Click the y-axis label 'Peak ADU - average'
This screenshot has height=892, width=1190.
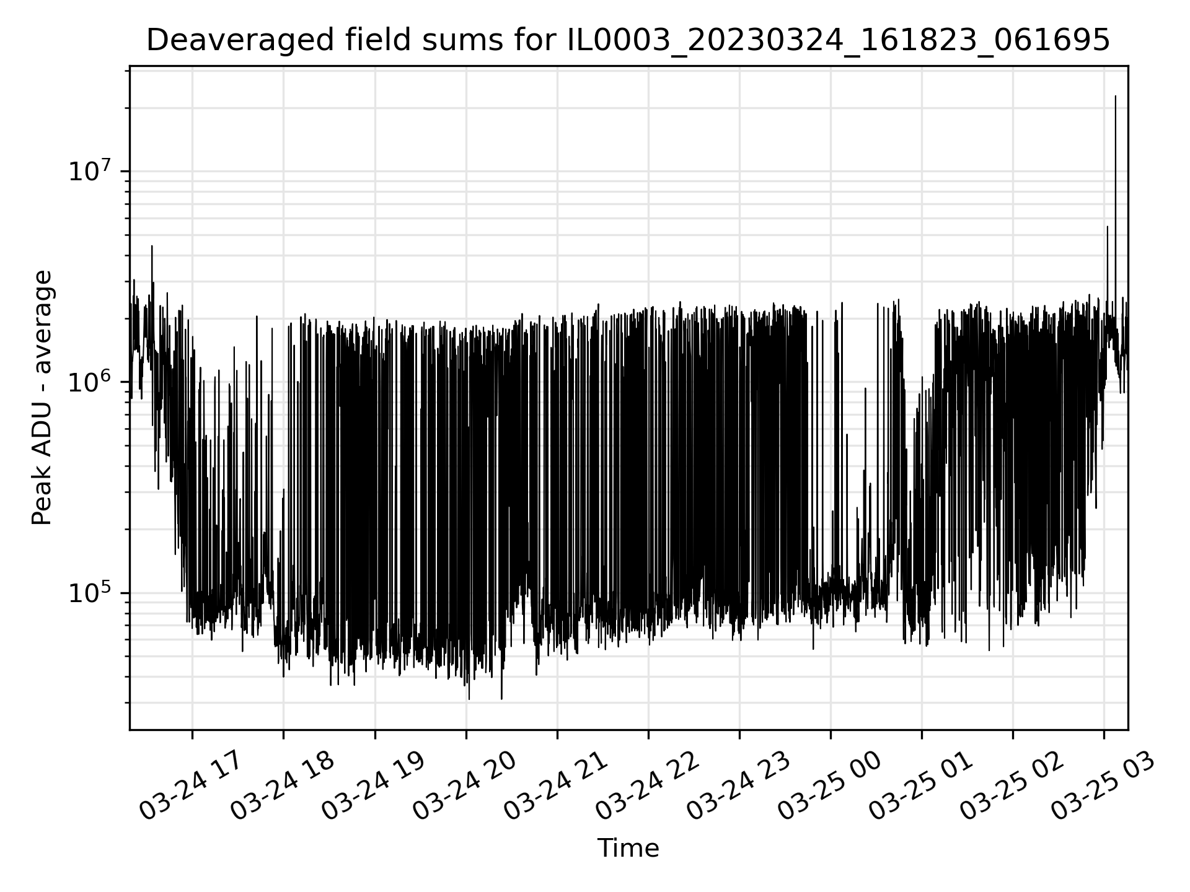tap(42, 398)
